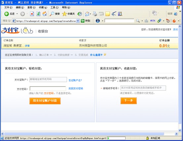Click the 什么意思? link
183x141 pixels.
click(96, 55)
